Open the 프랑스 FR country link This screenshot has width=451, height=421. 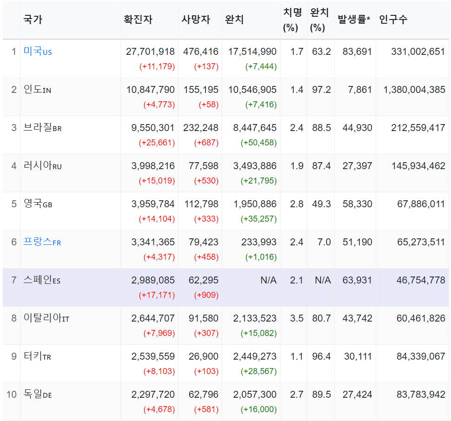42,242
